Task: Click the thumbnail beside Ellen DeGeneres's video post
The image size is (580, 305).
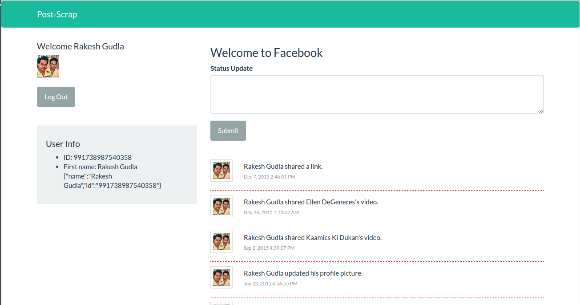Action: pos(221,206)
